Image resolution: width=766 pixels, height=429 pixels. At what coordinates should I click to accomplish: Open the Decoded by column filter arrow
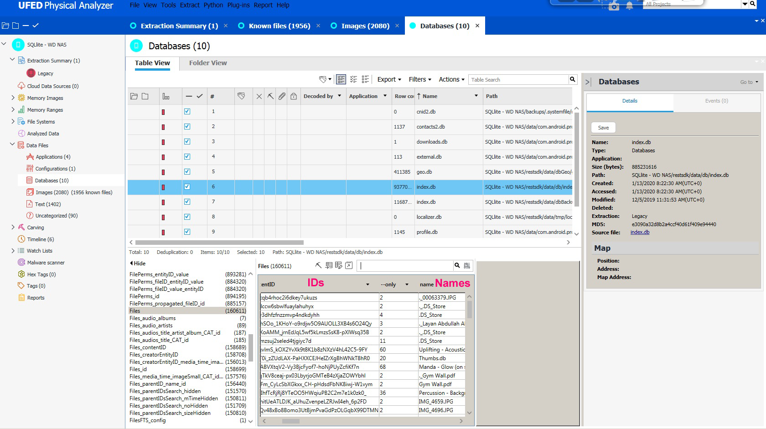point(339,96)
